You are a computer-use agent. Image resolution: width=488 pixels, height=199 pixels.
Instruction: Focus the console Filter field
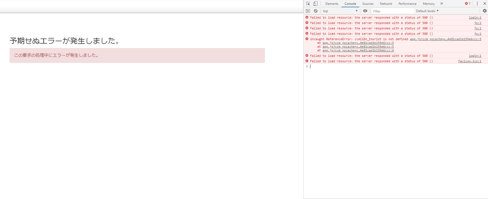(x=393, y=11)
